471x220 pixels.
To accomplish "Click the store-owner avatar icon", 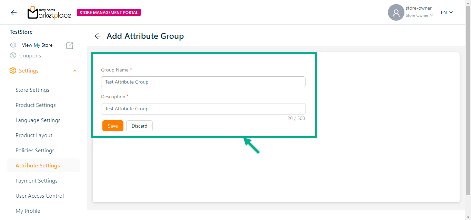I will pos(396,13).
